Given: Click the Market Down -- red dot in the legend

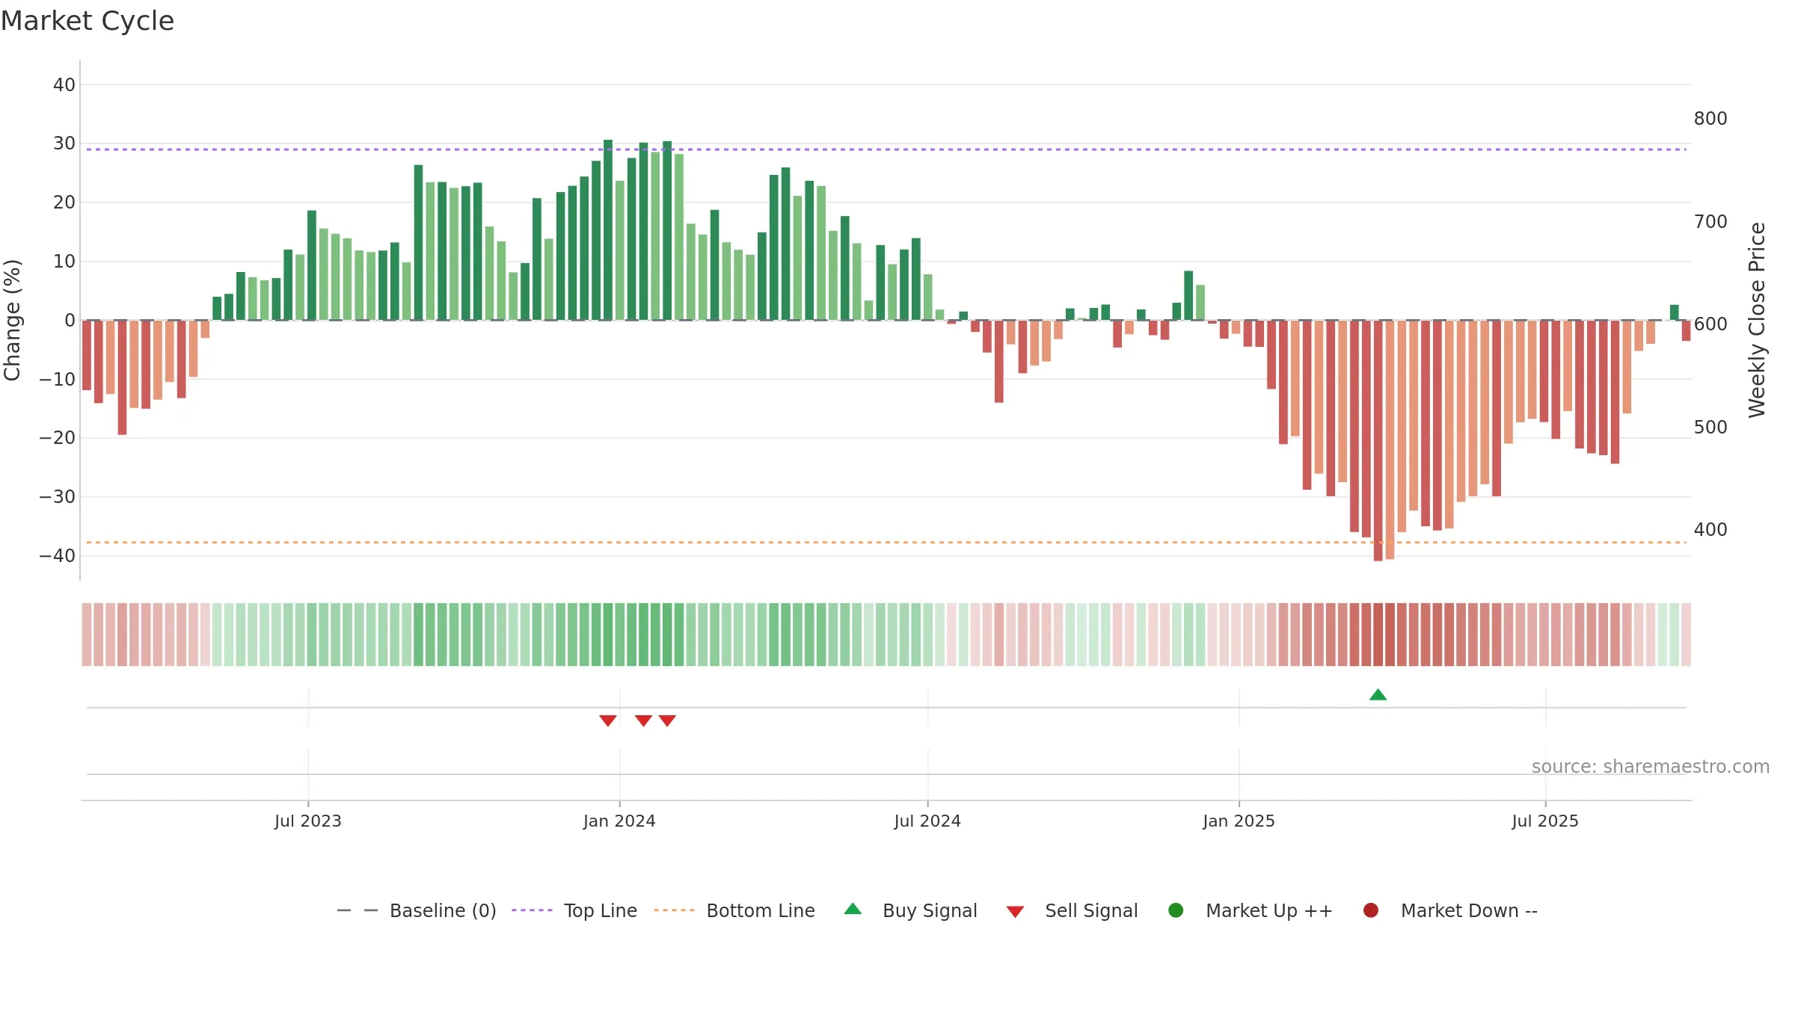Looking at the screenshot, I should [x=1371, y=910].
